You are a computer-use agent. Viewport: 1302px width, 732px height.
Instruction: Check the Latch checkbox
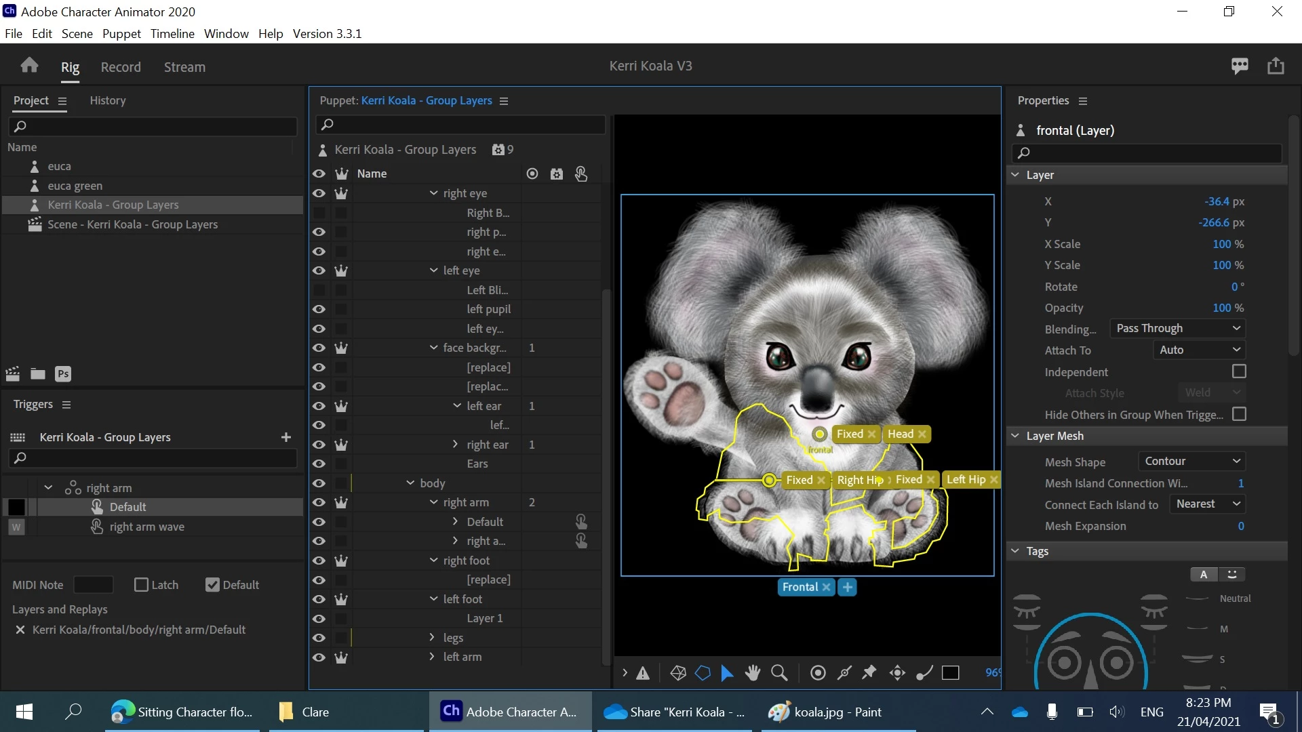[x=141, y=585]
